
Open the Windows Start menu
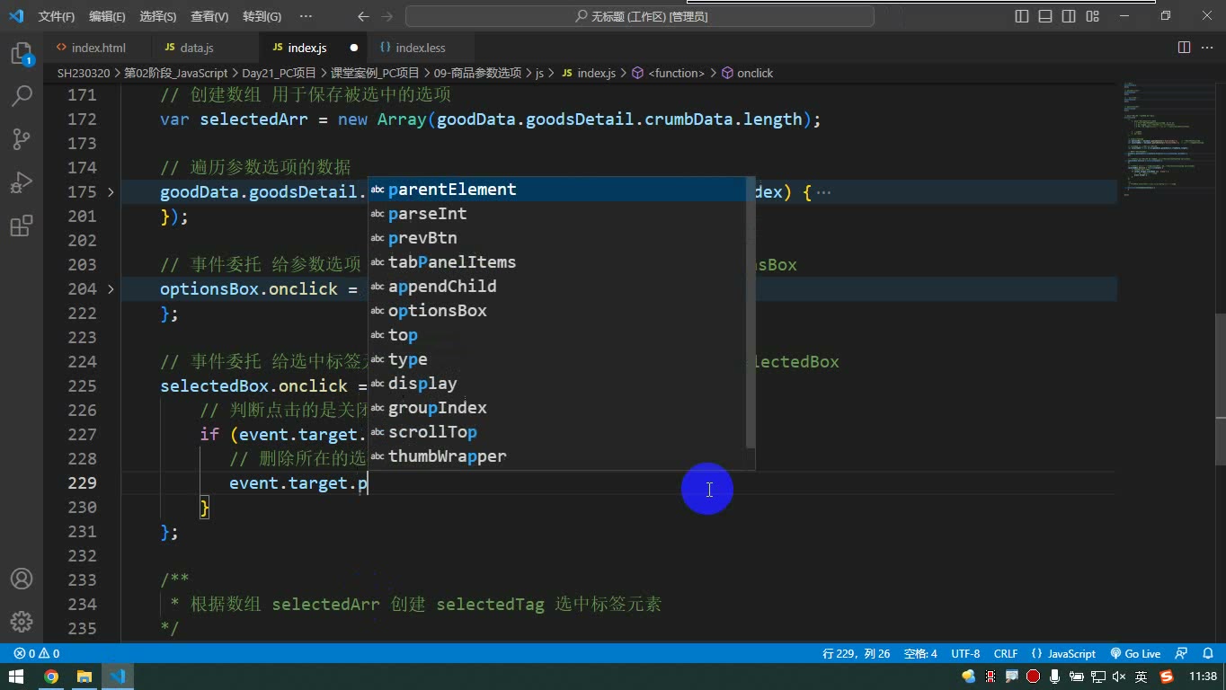16,677
